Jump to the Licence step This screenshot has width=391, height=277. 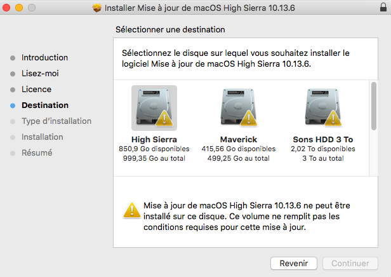[36, 90]
